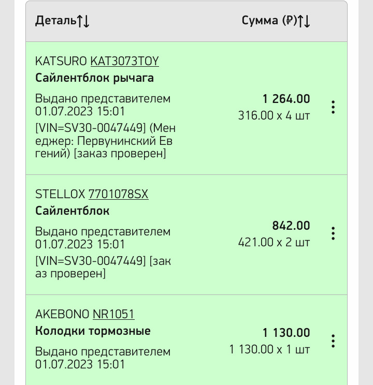
Task: Open the three-dot menu for AKEBONO Колодки тормозные
Action: point(333,341)
